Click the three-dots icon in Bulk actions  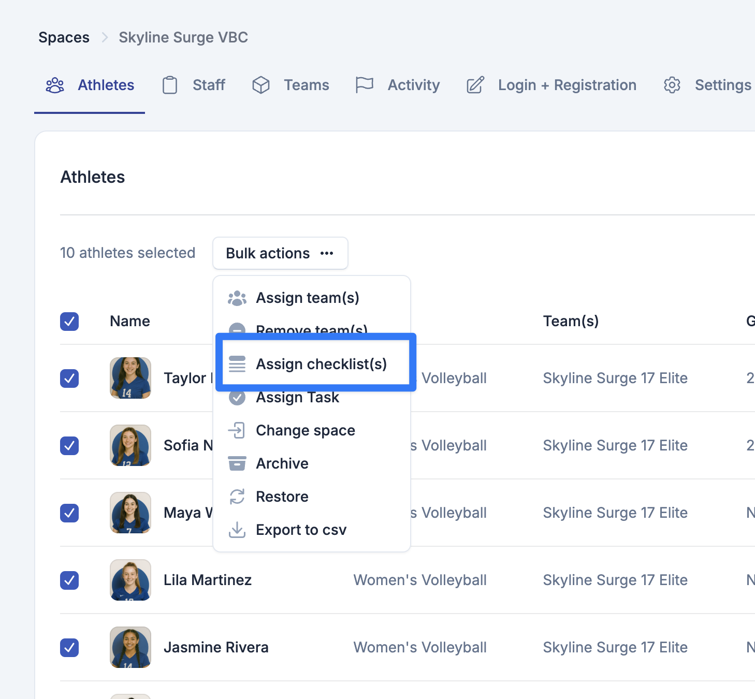click(x=327, y=253)
